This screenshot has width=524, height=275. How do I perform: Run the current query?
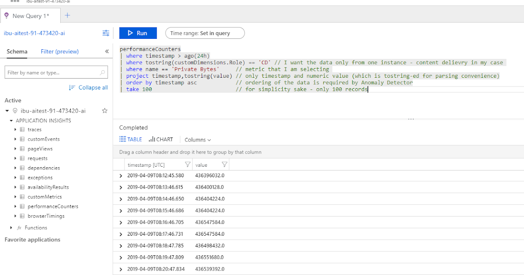point(138,33)
